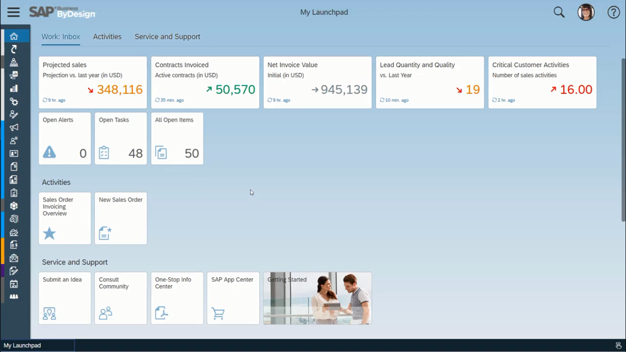Open the One-Stop Info Center tile

177,298
